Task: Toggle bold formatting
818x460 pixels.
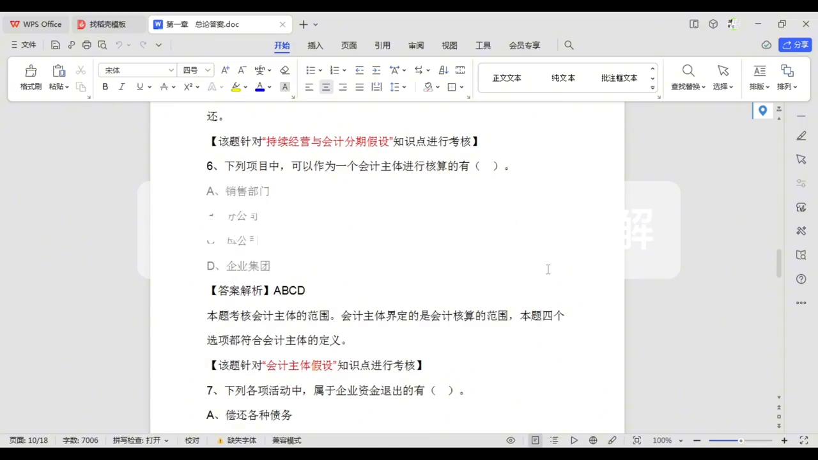Action: [x=105, y=87]
